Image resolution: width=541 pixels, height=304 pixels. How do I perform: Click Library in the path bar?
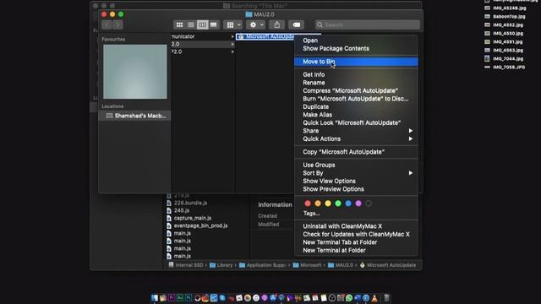click(x=221, y=265)
